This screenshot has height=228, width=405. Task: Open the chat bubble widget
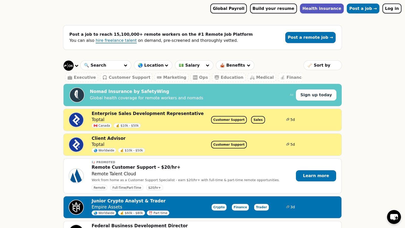point(394,217)
